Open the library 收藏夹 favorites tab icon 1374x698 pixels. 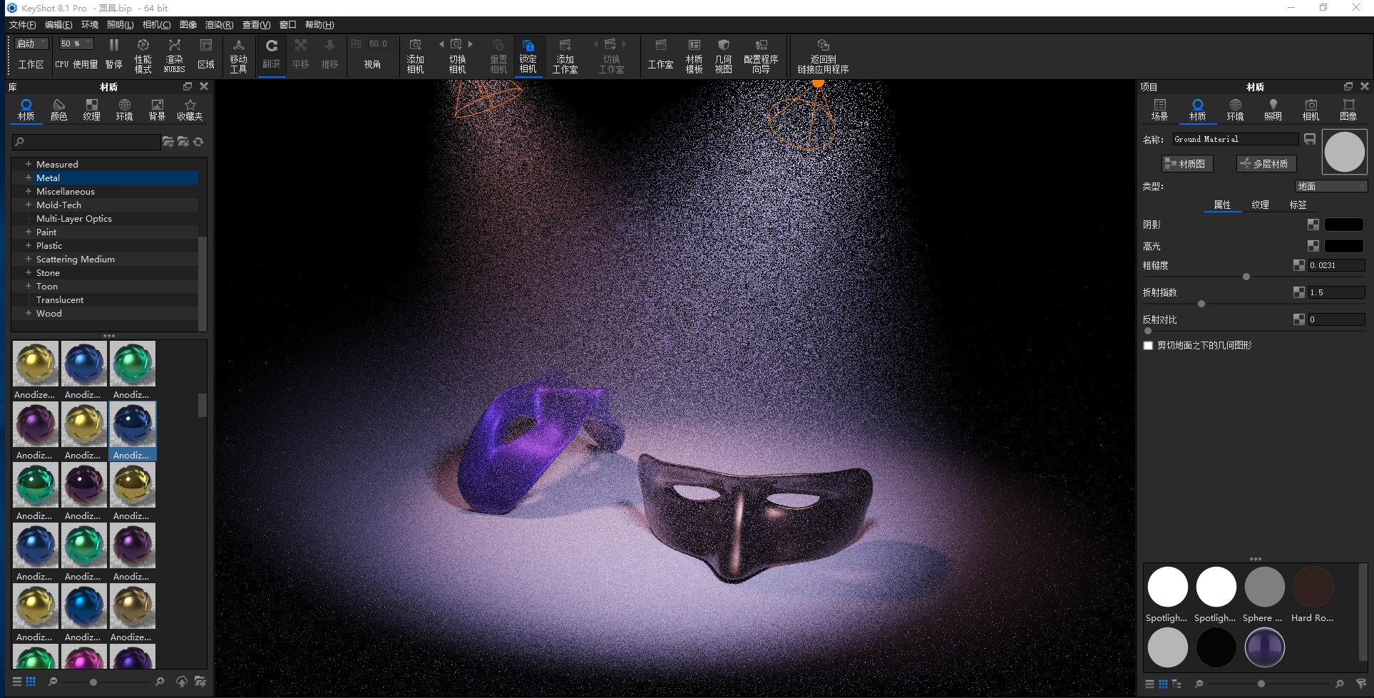pos(190,110)
